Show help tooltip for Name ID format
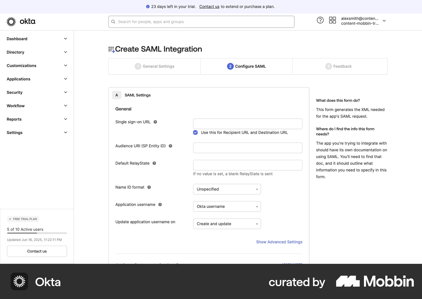The width and height of the screenshot is (422, 299). (x=149, y=187)
